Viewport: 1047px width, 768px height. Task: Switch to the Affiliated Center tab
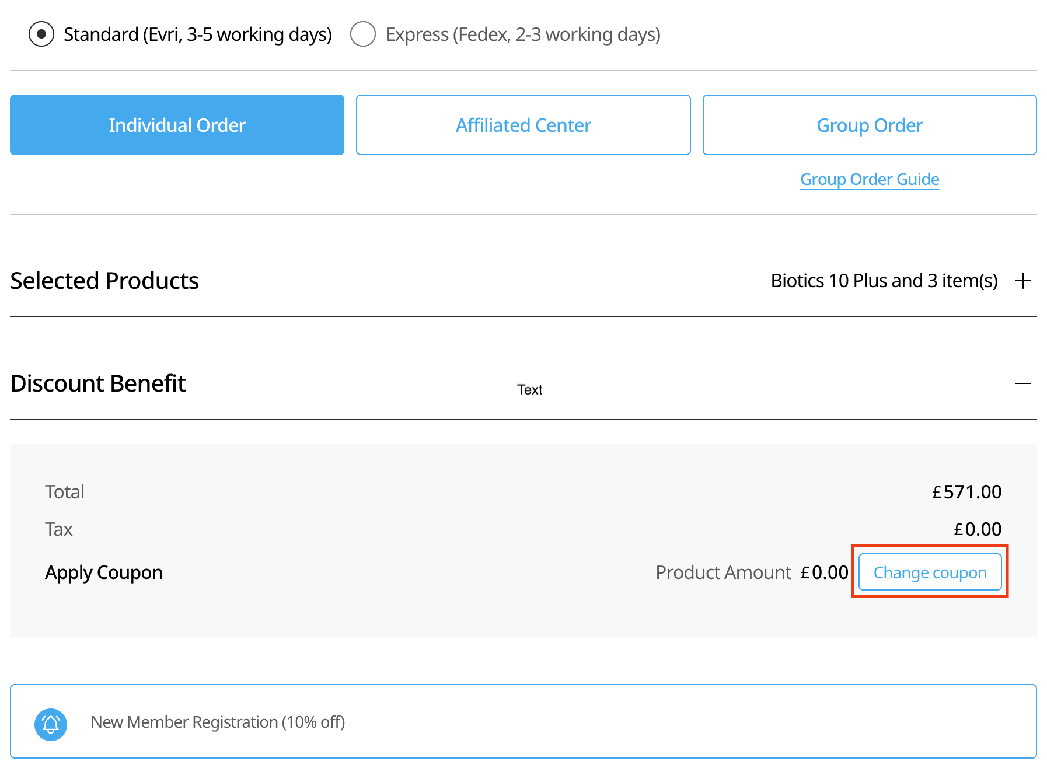(523, 125)
